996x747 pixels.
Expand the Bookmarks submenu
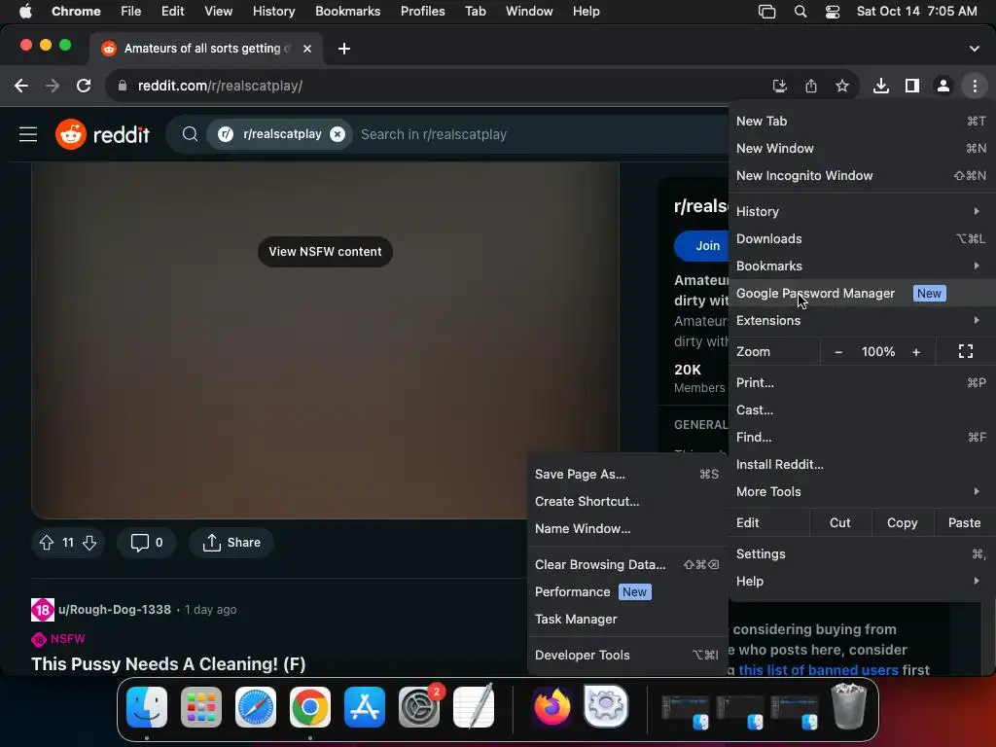(861, 267)
